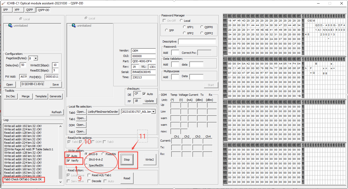The image size is (348, 189).
Task: Click the application icon in the title bar
Action: point(4,3)
